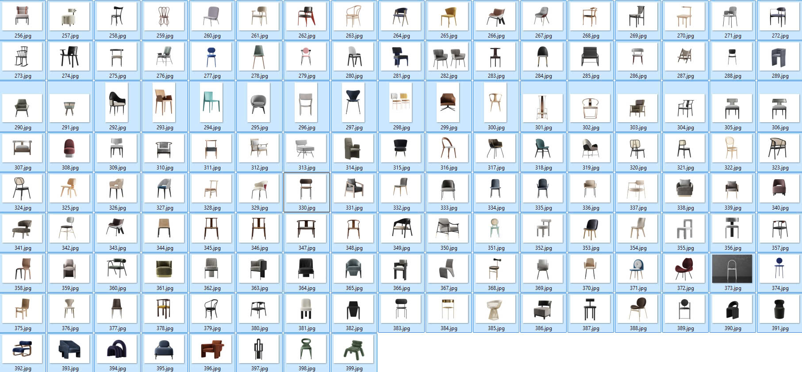Image resolution: width=802 pixels, height=372 pixels.
Task: Select the 256.jpg chair thumbnail
Action: pyautogui.click(x=22, y=16)
